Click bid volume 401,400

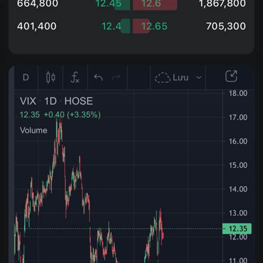pyautogui.click(x=37, y=26)
